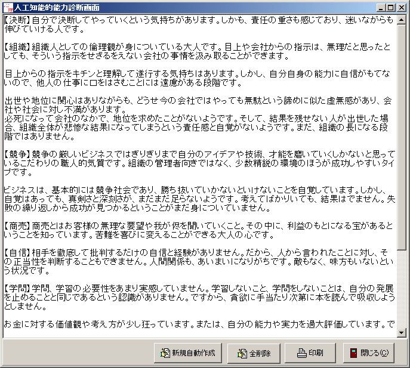Click the 【決断】 heading text
The width and height of the screenshot is (410, 368).
17,20
